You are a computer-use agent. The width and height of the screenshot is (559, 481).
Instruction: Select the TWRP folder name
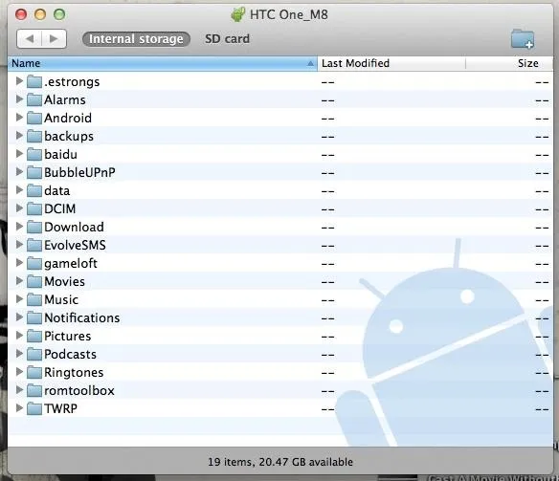pyautogui.click(x=60, y=408)
